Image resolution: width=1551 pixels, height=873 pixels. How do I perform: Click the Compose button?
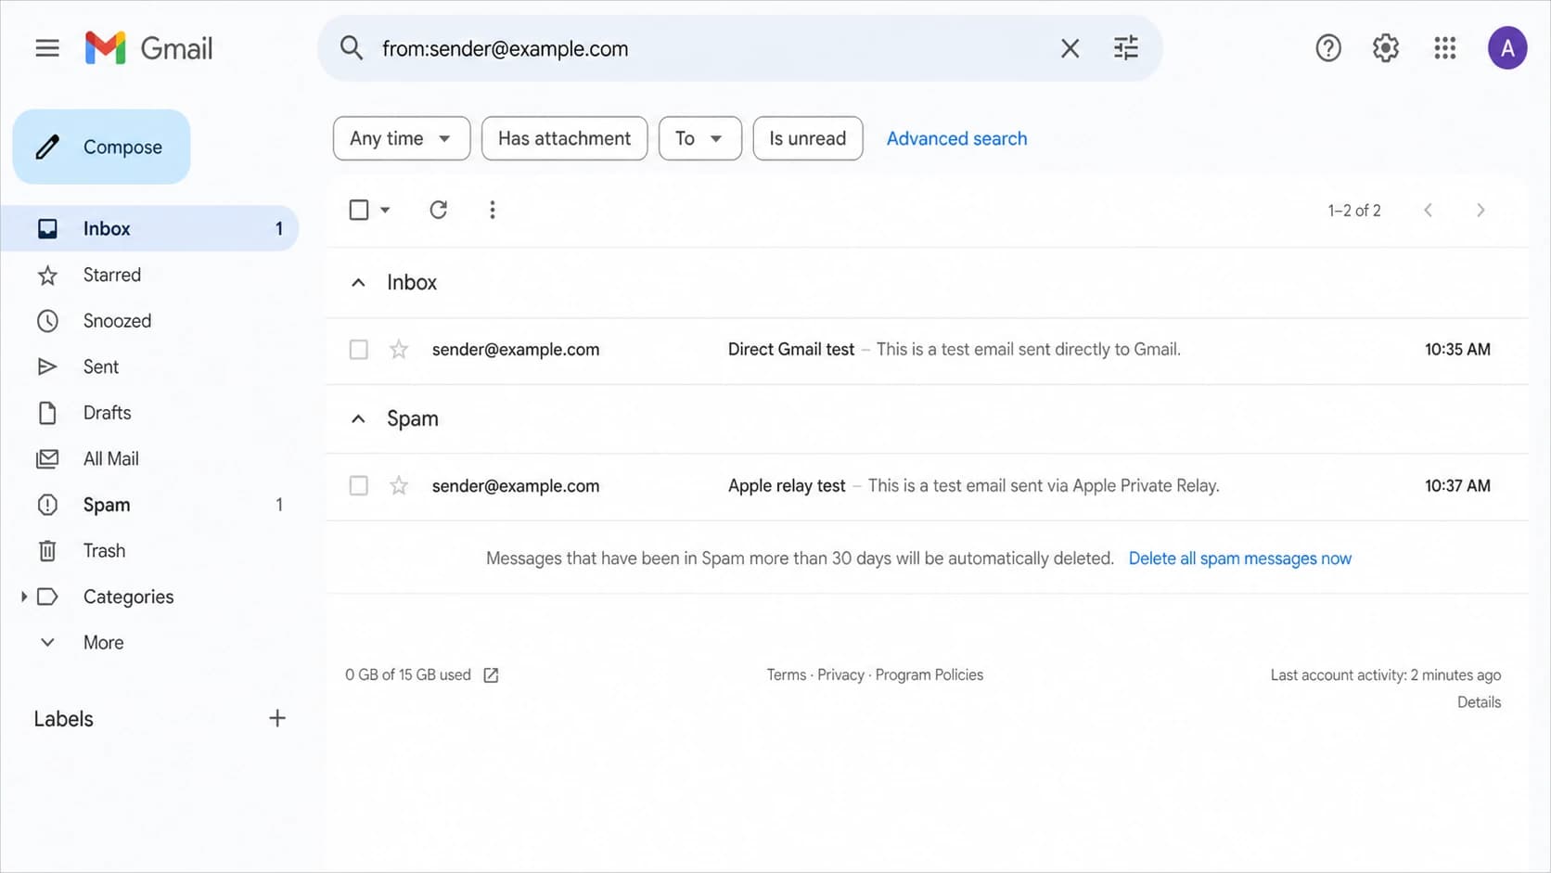[x=102, y=147]
